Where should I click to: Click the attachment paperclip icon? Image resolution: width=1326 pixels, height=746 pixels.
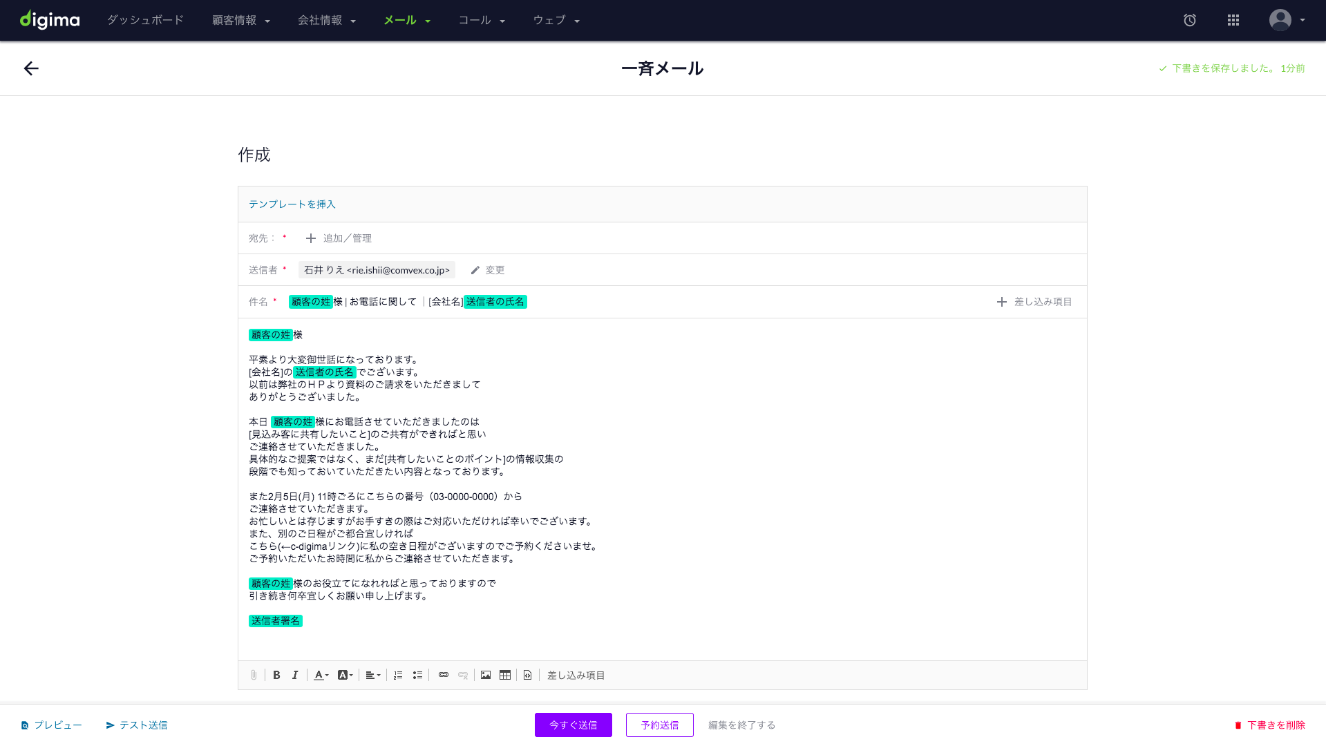point(254,675)
